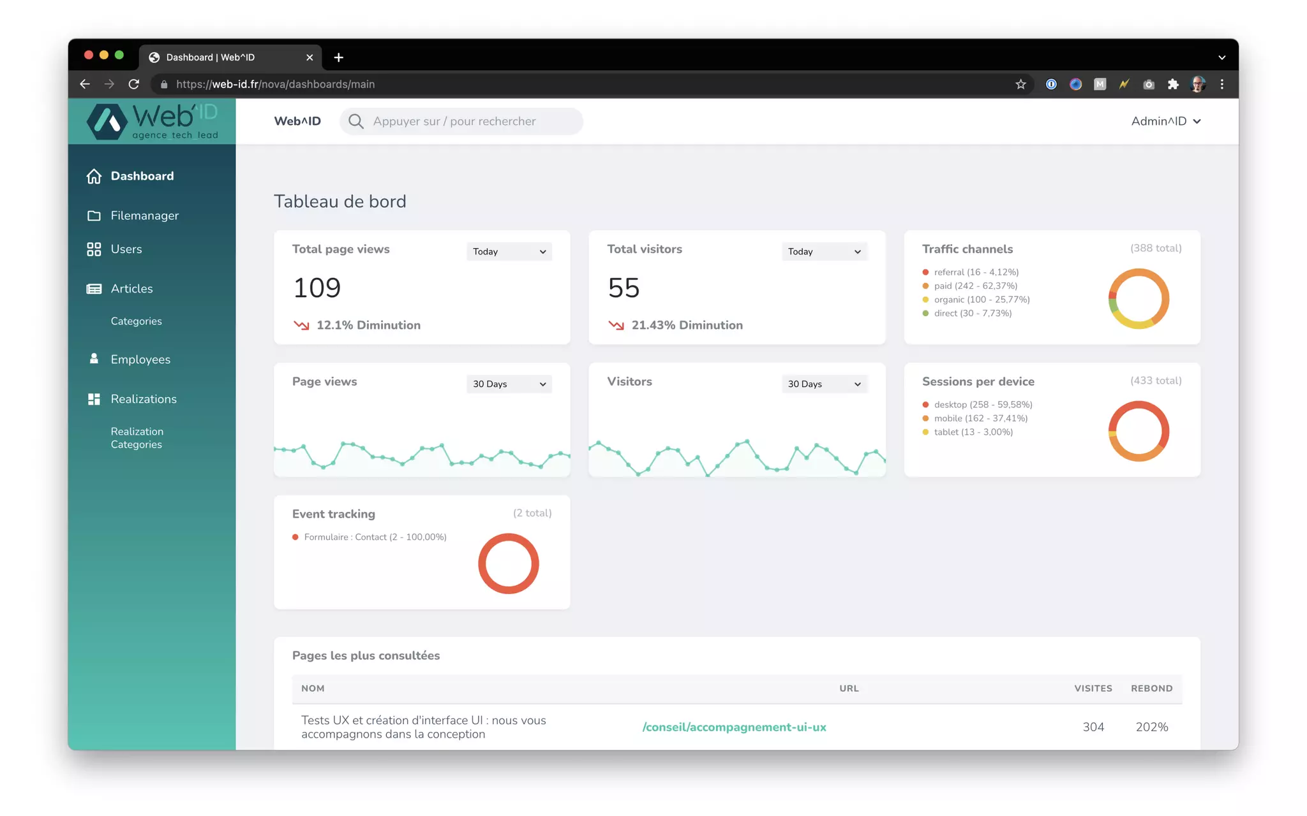The width and height of the screenshot is (1307, 816).
Task: Click the Realizations tiles icon
Action: click(x=94, y=399)
